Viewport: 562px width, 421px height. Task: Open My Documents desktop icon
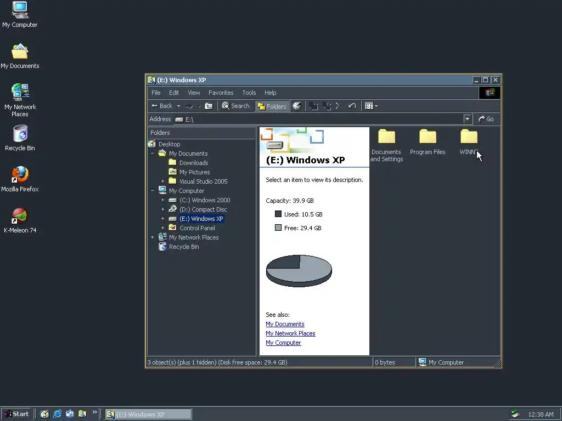[x=20, y=56]
